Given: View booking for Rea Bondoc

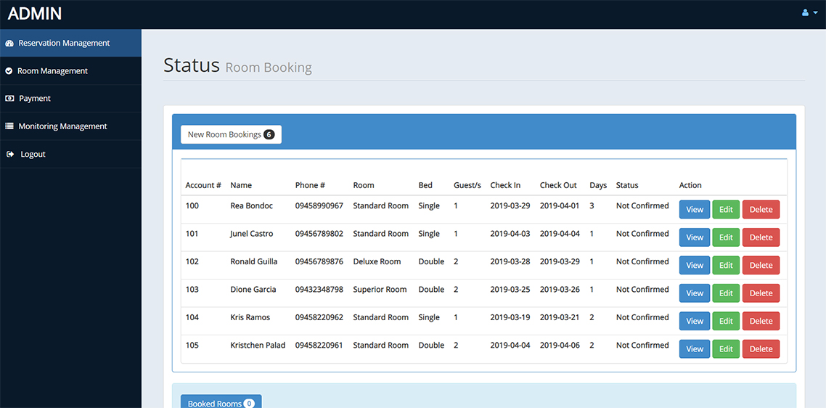Looking at the screenshot, I should click(695, 209).
